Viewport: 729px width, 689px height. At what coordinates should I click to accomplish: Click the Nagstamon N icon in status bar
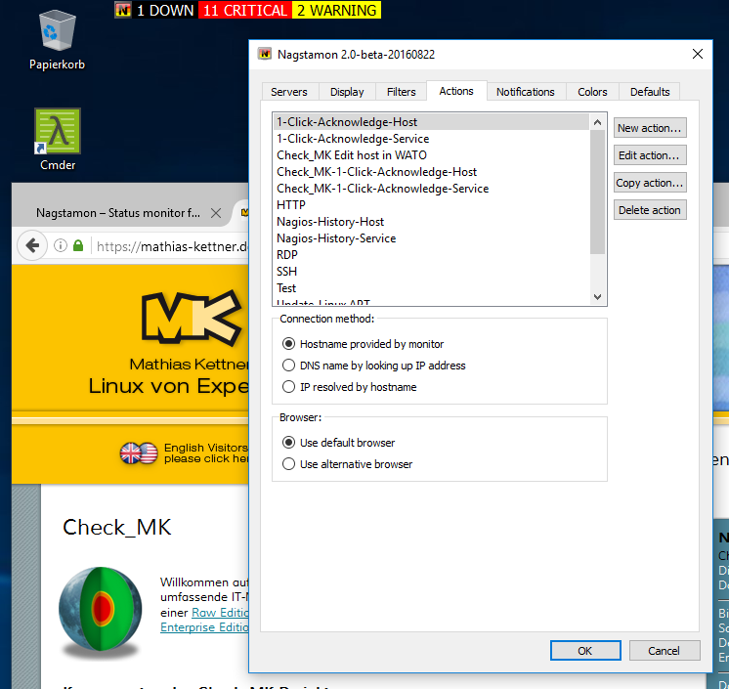click(123, 10)
